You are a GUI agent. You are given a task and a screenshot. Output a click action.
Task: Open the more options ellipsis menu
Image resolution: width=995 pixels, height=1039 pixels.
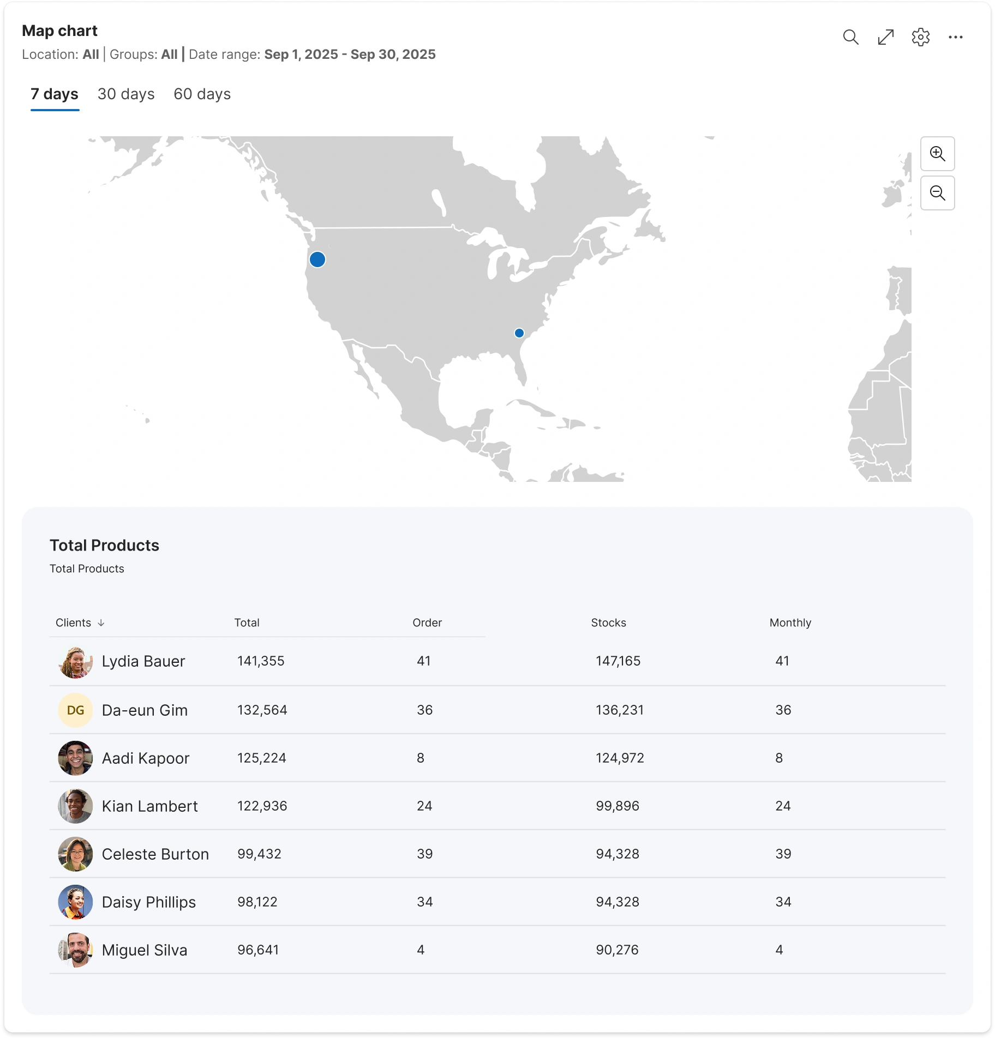point(955,37)
